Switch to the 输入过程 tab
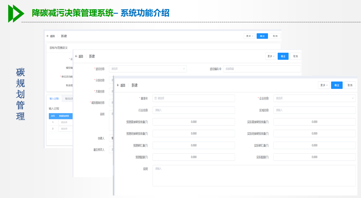This screenshot has width=361, height=198. pos(54,98)
